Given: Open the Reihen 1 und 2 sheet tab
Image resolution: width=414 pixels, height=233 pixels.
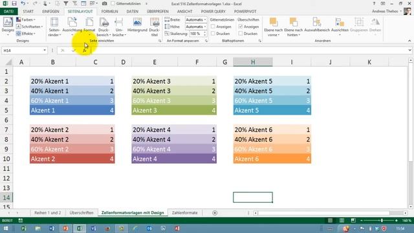Looking at the screenshot, I should click(x=47, y=213).
